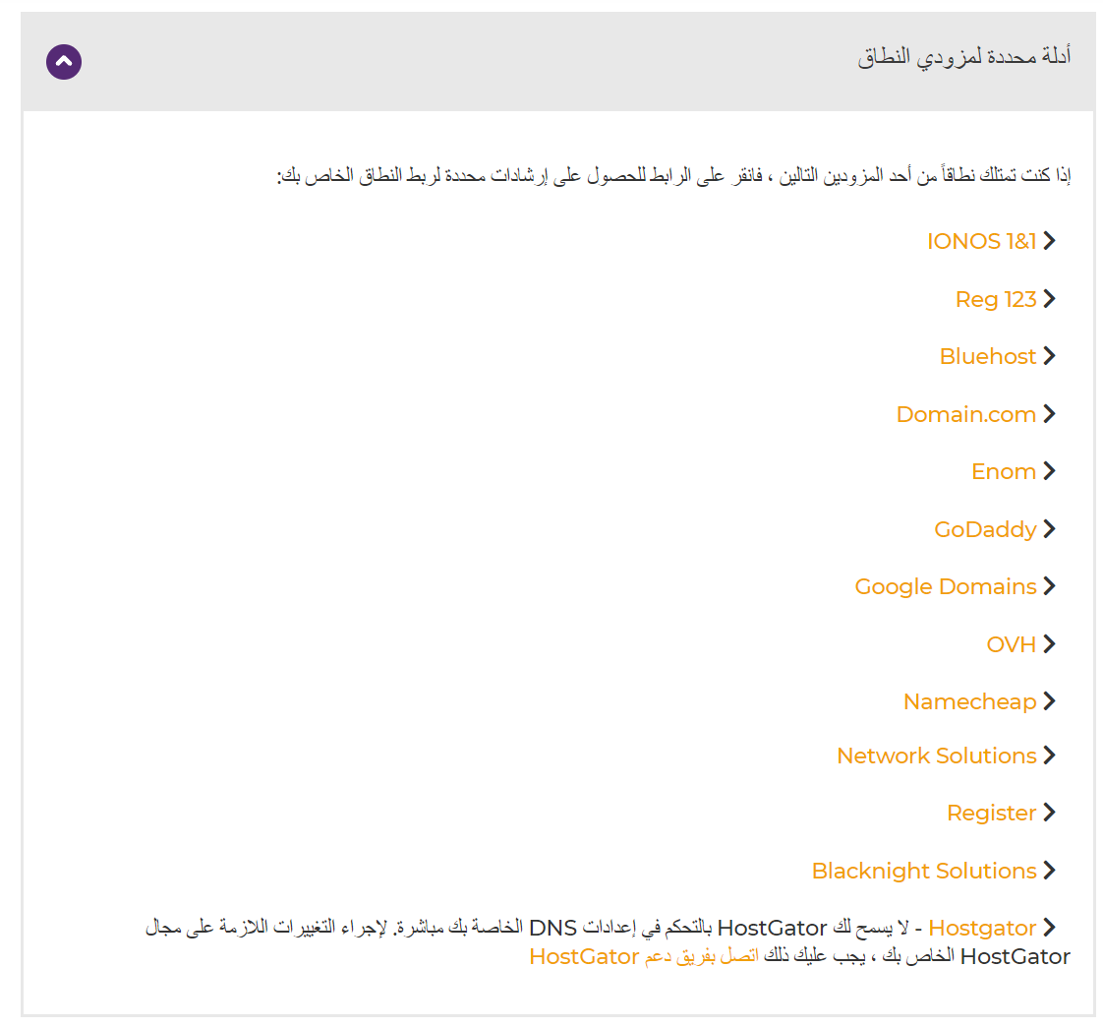Open the IONOS 1&1 guide link
The width and height of the screenshot is (1103, 1028).
click(x=981, y=242)
